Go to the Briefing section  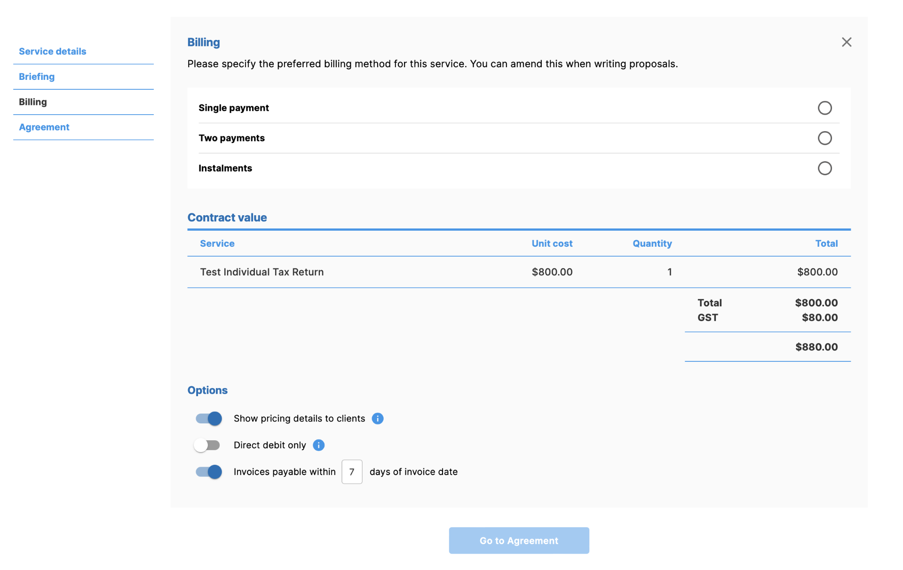click(x=37, y=77)
